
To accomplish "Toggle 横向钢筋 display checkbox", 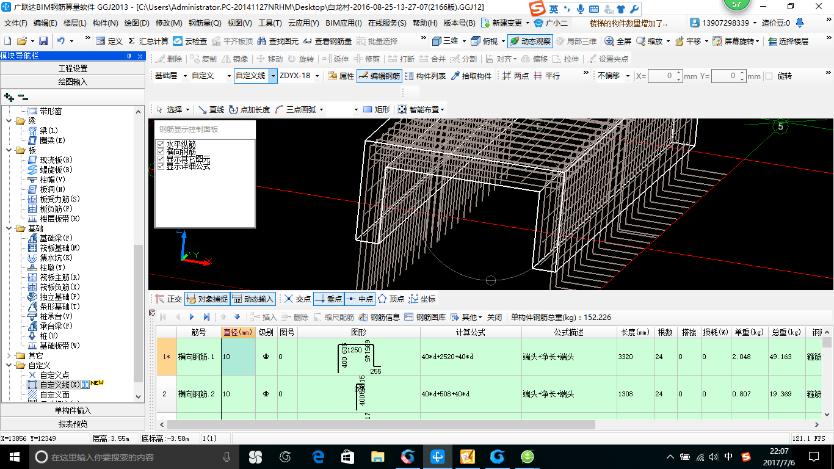I will [161, 151].
